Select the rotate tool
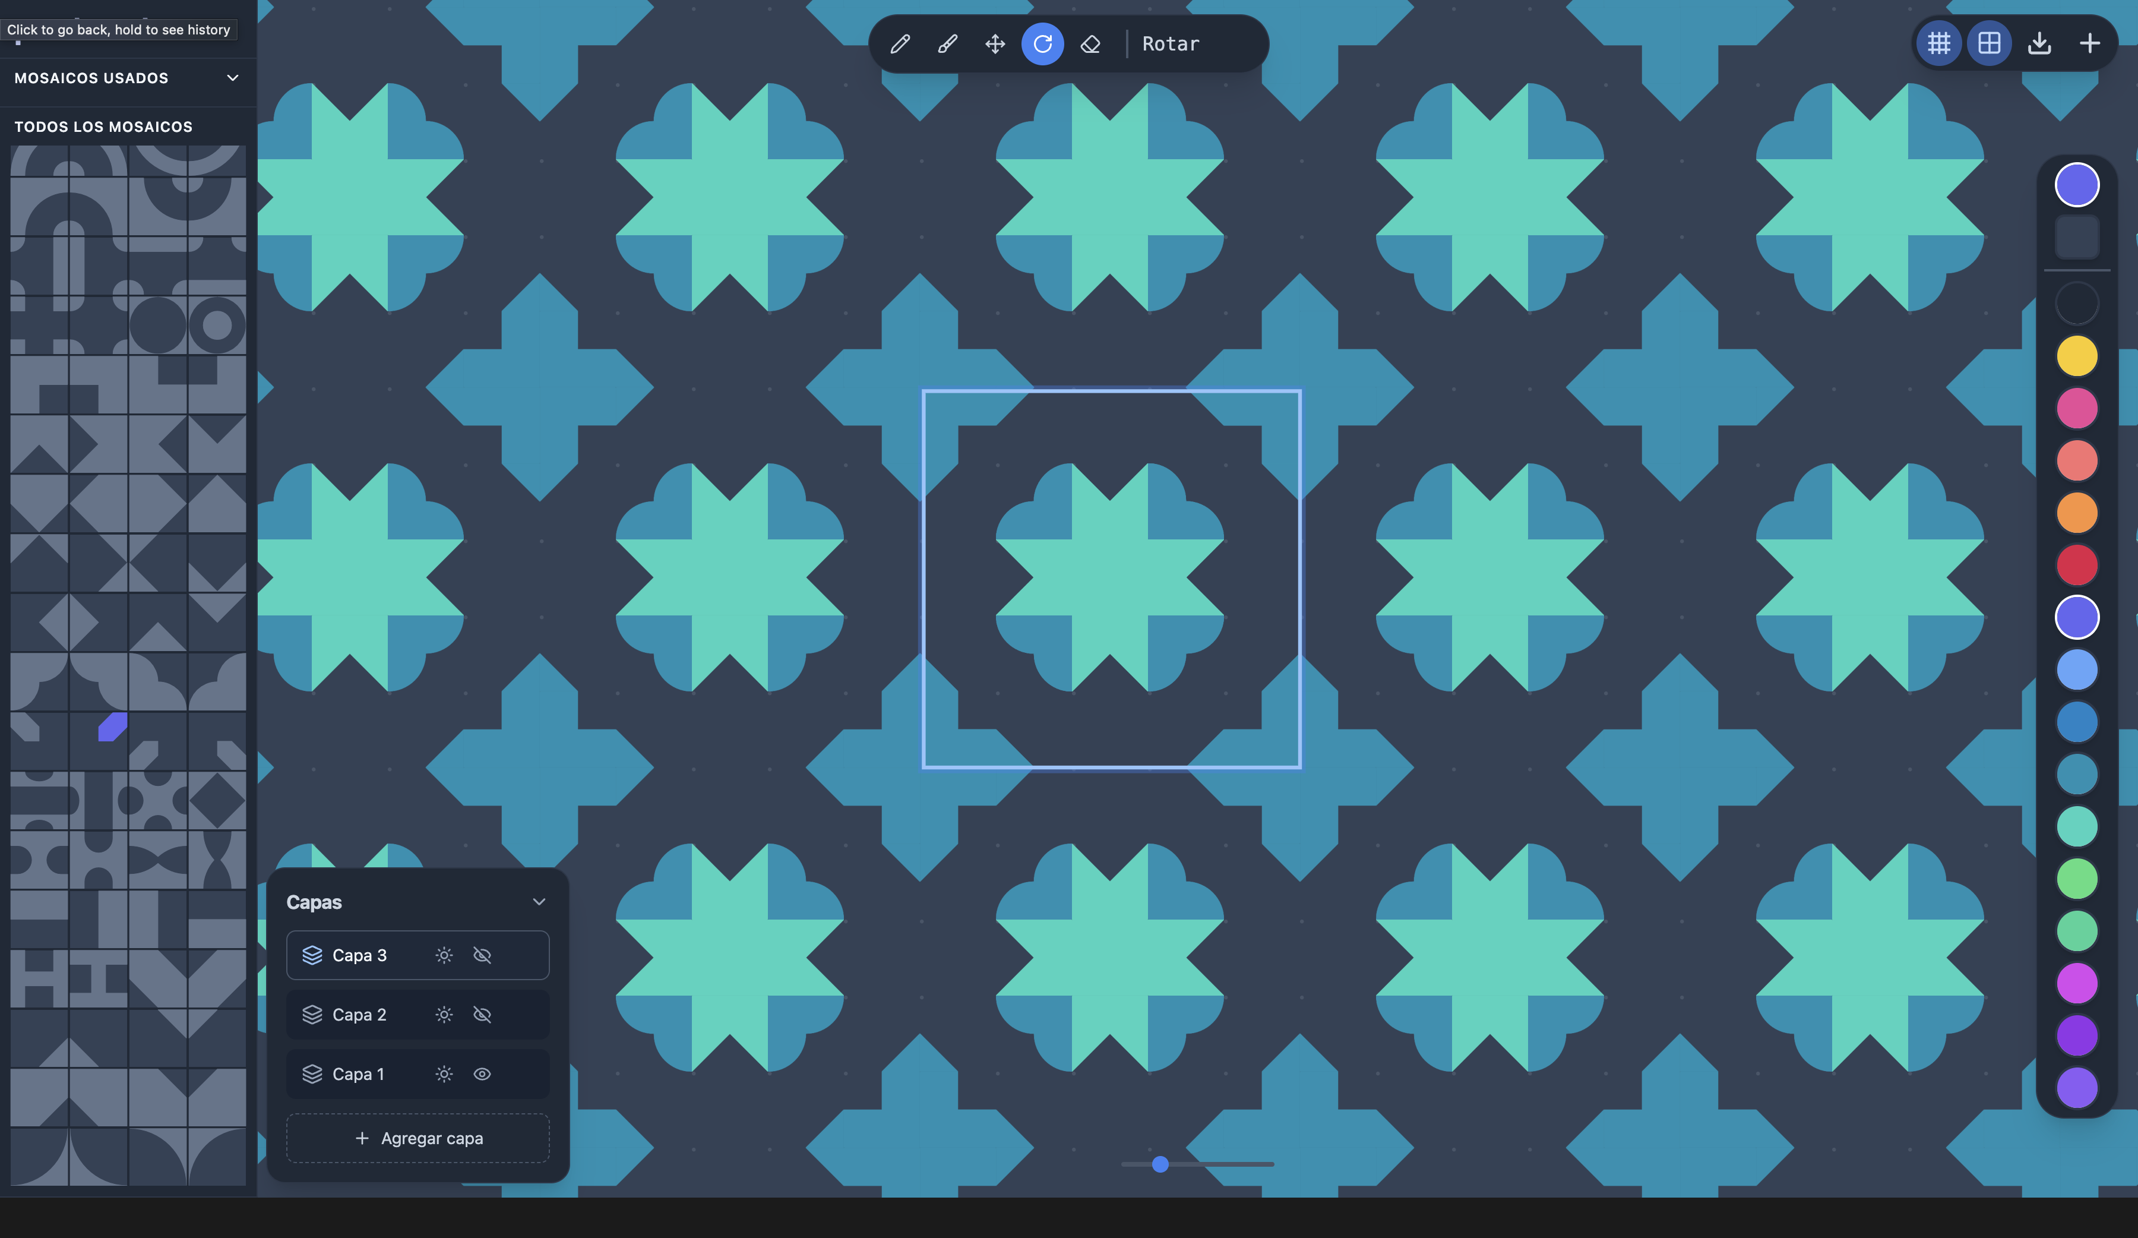The height and width of the screenshot is (1238, 2138). click(1043, 43)
